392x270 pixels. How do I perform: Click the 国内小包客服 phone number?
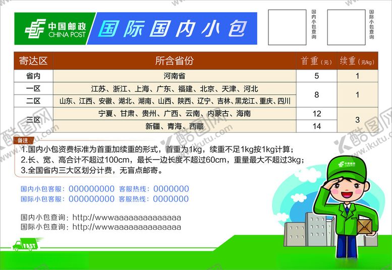[x=91, y=189]
